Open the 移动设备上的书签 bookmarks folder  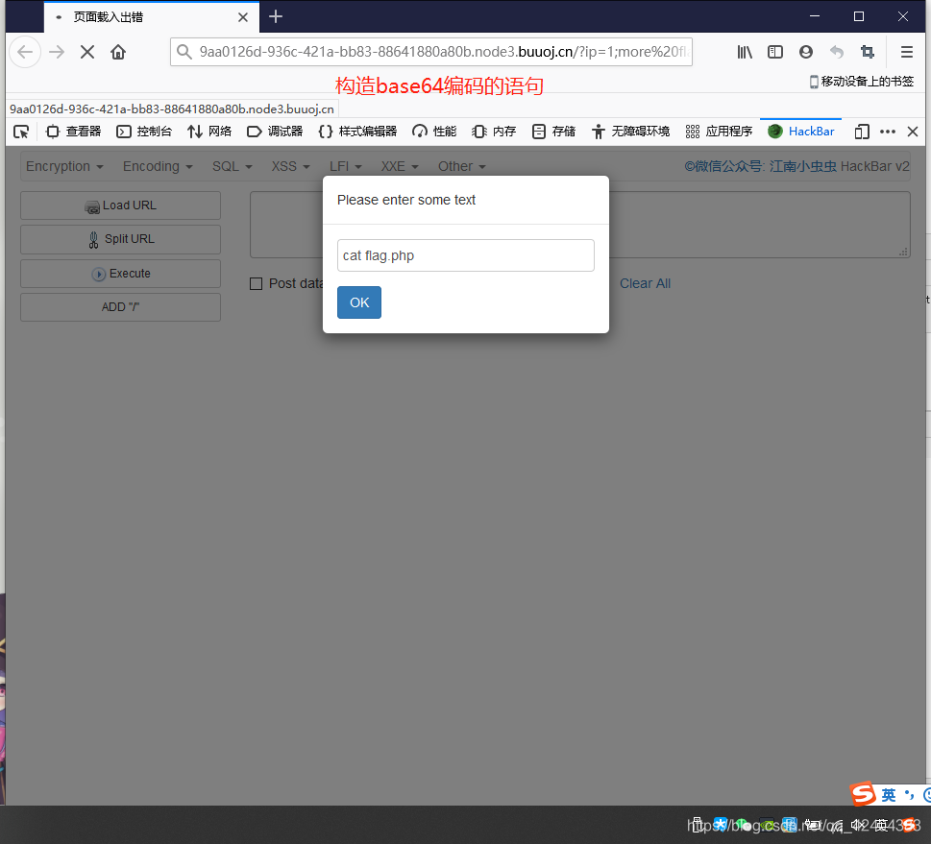tap(862, 82)
